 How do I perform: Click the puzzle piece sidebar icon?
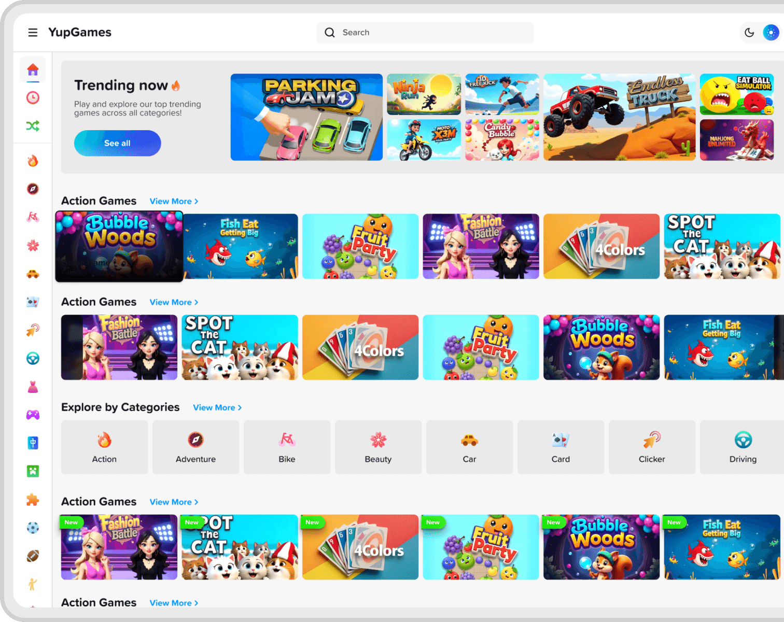33,500
